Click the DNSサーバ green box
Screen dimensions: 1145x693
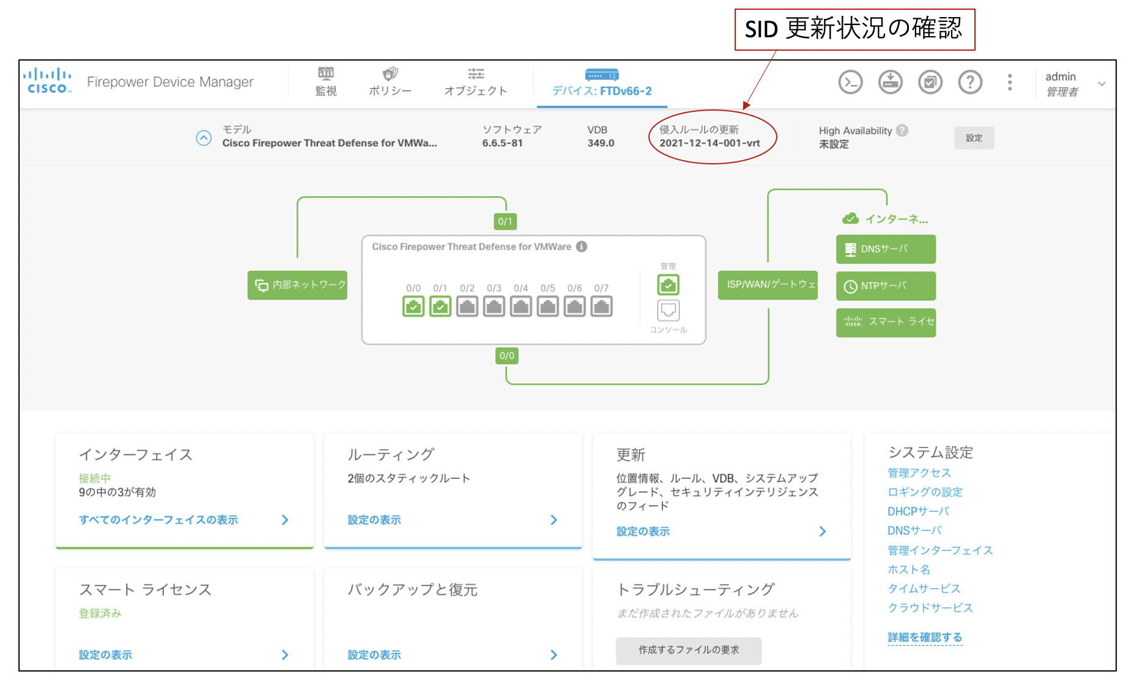tap(886, 249)
